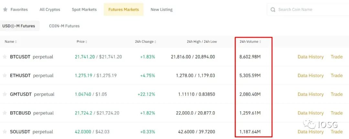Sort by 24h Volume column
The image size is (349, 139).
pos(250,42)
